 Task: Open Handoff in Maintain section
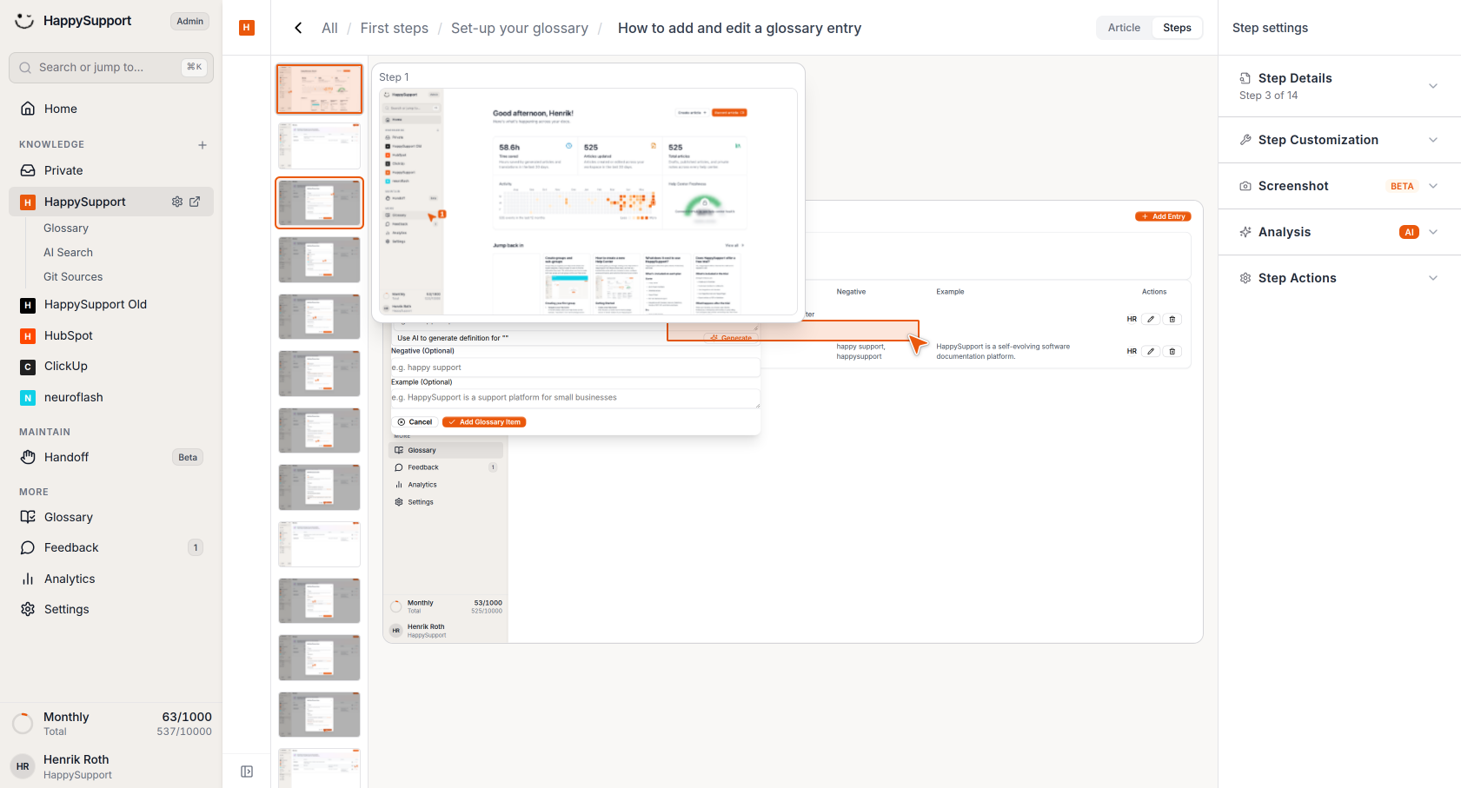[66, 457]
